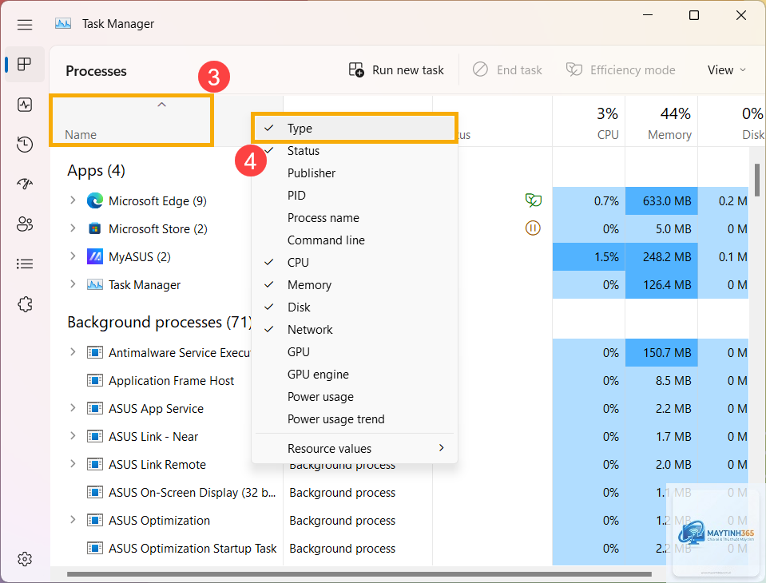
Task: Click the 248.2 MB memory cell
Action: click(x=661, y=257)
